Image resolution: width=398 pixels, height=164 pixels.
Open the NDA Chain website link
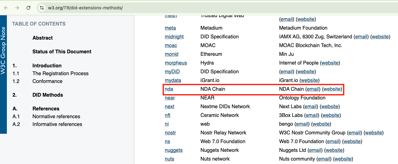point(332,89)
